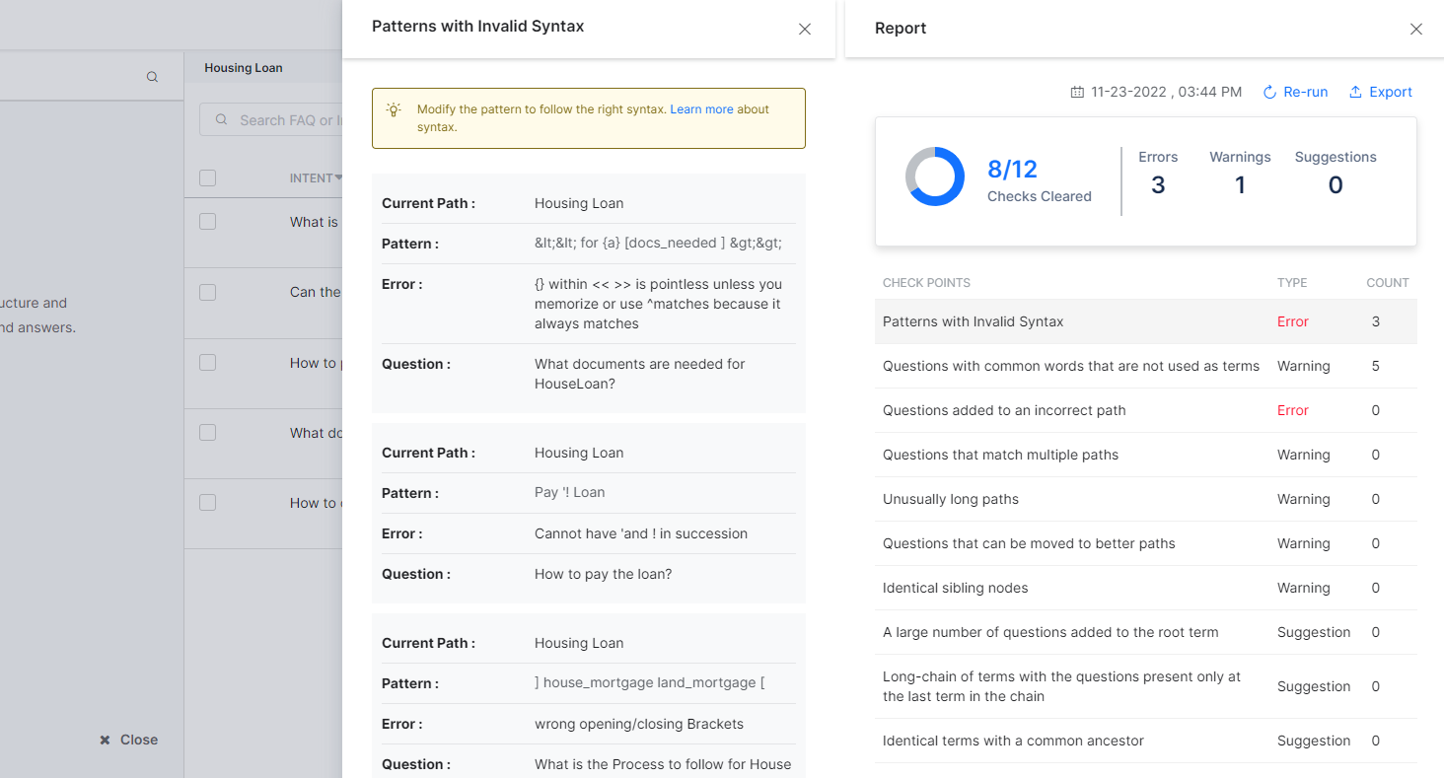Check the box for 'What is' question row

207,222
